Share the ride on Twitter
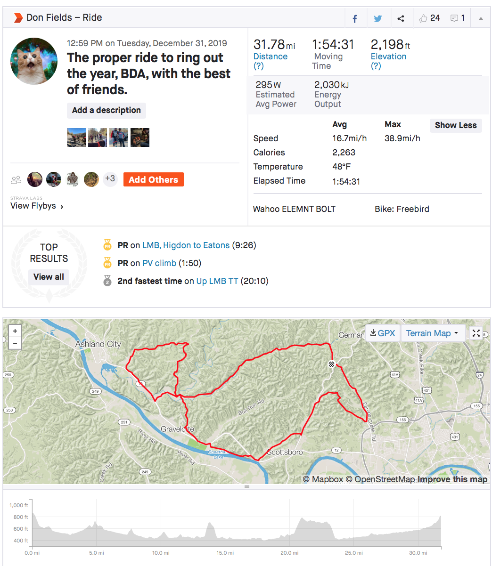Screen dimensions: 492x566 [378, 19]
